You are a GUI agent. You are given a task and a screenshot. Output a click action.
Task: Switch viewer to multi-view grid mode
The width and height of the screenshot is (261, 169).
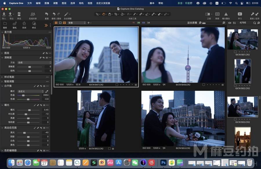pyautogui.click(x=56, y=23)
